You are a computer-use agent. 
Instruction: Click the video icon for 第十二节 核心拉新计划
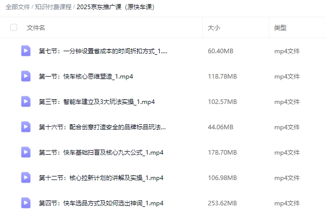click(x=26, y=177)
